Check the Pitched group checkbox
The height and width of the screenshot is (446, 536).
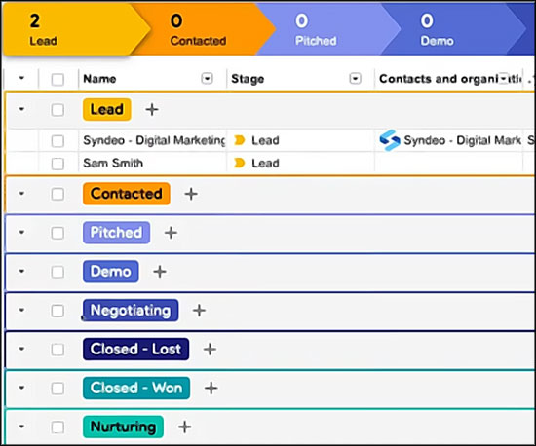57,233
